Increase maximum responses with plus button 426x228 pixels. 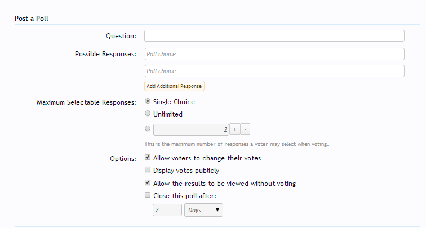(235, 129)
